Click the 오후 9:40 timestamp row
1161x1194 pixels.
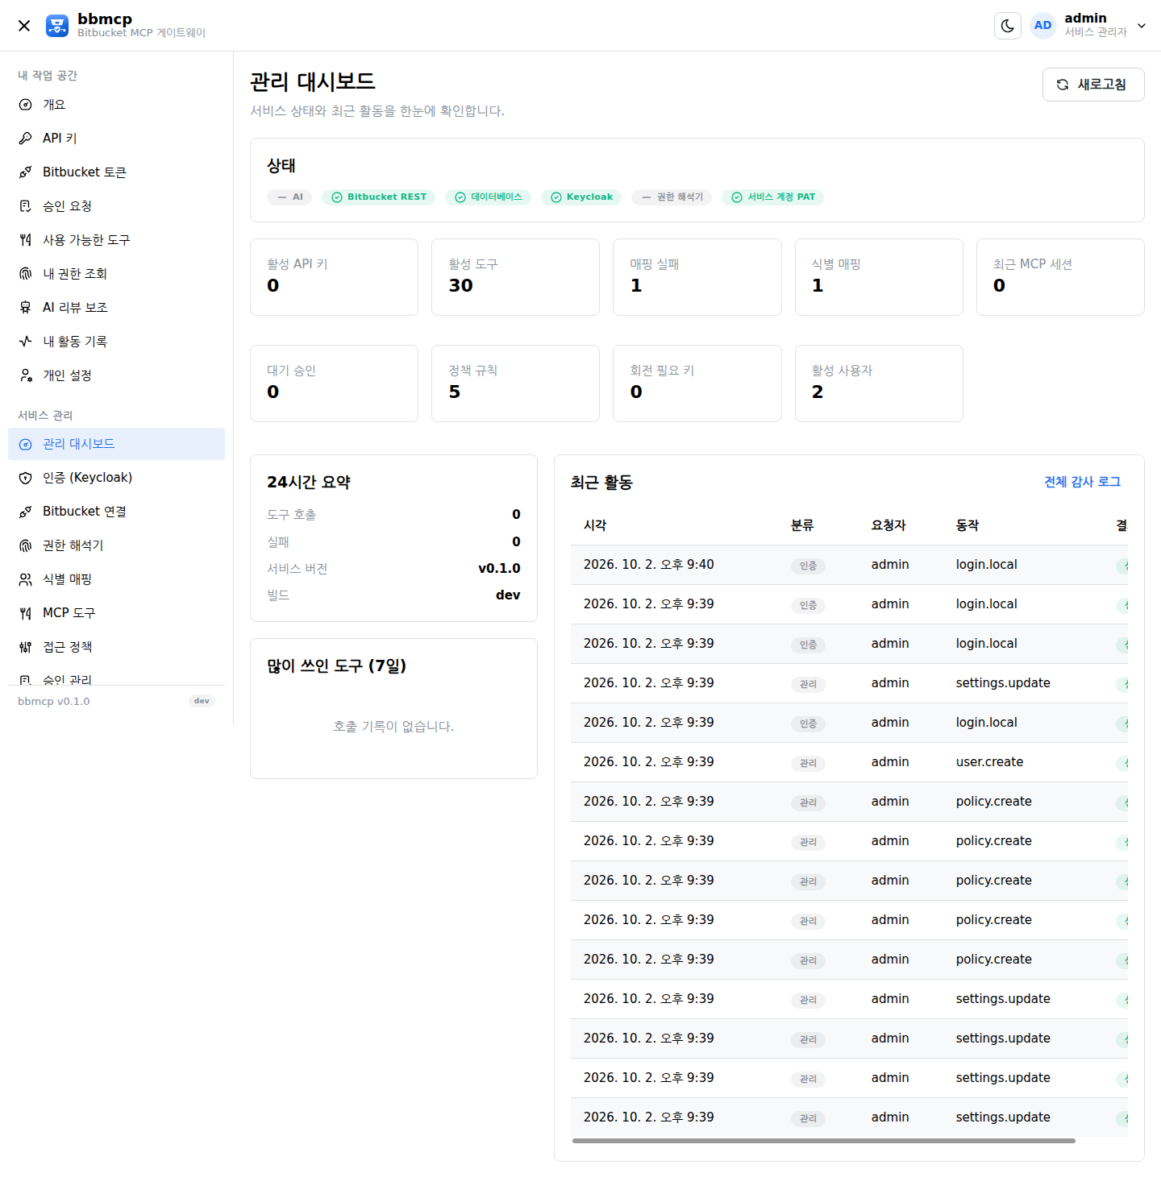click(849, 565)
